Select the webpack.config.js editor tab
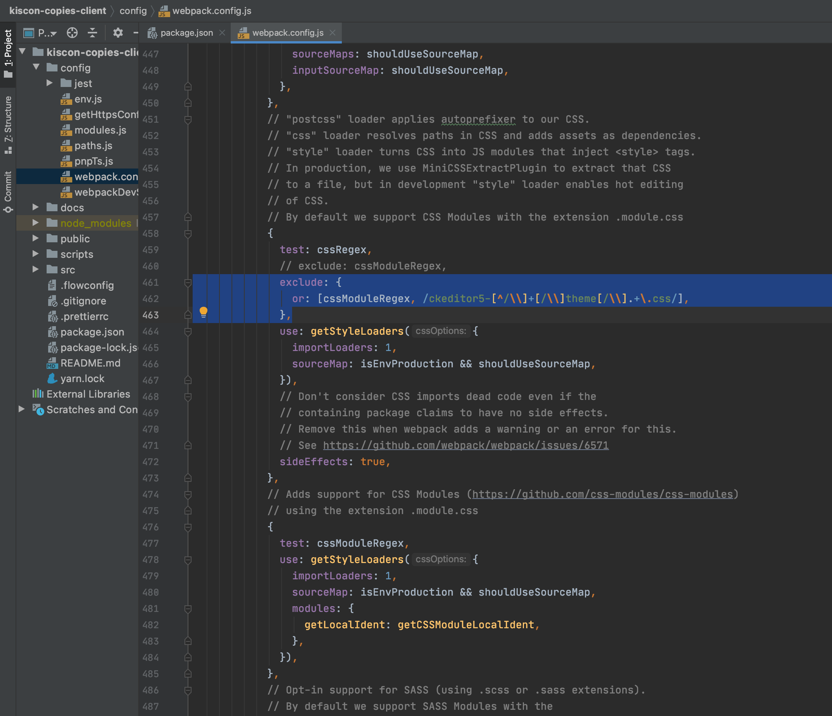Viewport: 832px width, 716px height. [x=287, y=33]
